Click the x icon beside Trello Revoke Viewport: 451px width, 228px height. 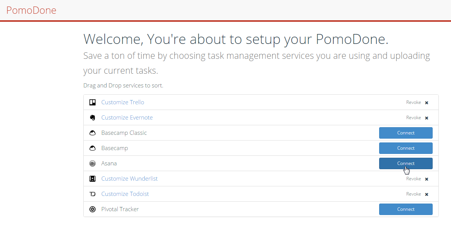click(427, 103)
